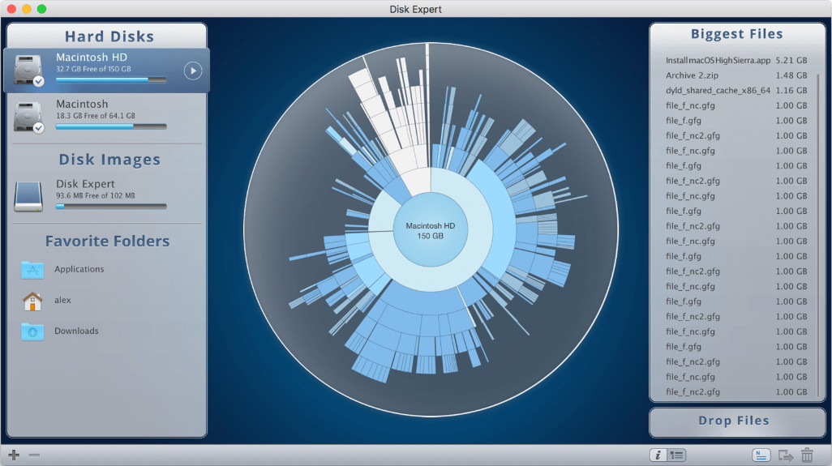Click the Disk Expert image usage bar
Image resolution: width=832 pixels, height=466 pixels.
(x=111, y=206)
